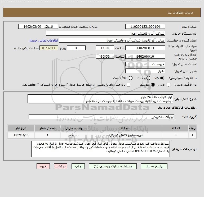Click the unit cell دستگاه

tap(74, 135)
